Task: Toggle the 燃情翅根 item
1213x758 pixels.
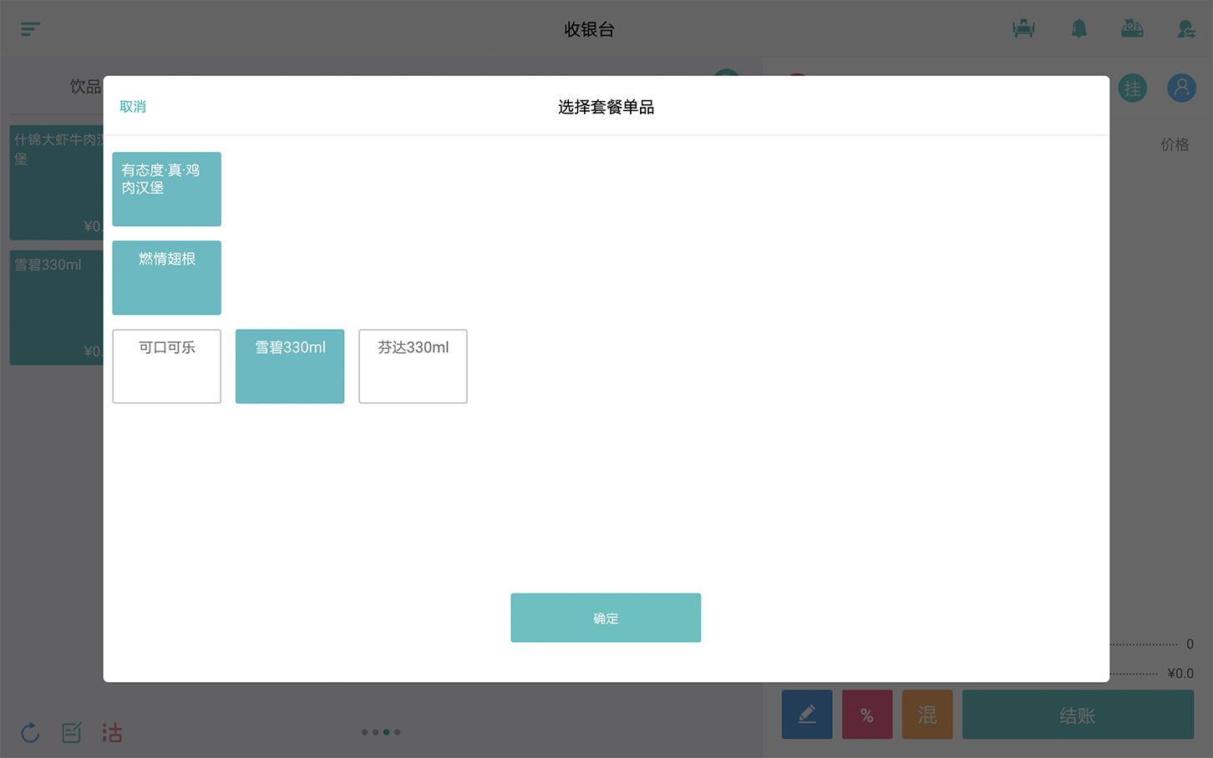Action: pyautogui.click(x=167, y=277)
